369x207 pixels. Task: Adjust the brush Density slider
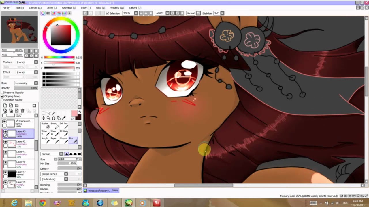tap(69, 168)
